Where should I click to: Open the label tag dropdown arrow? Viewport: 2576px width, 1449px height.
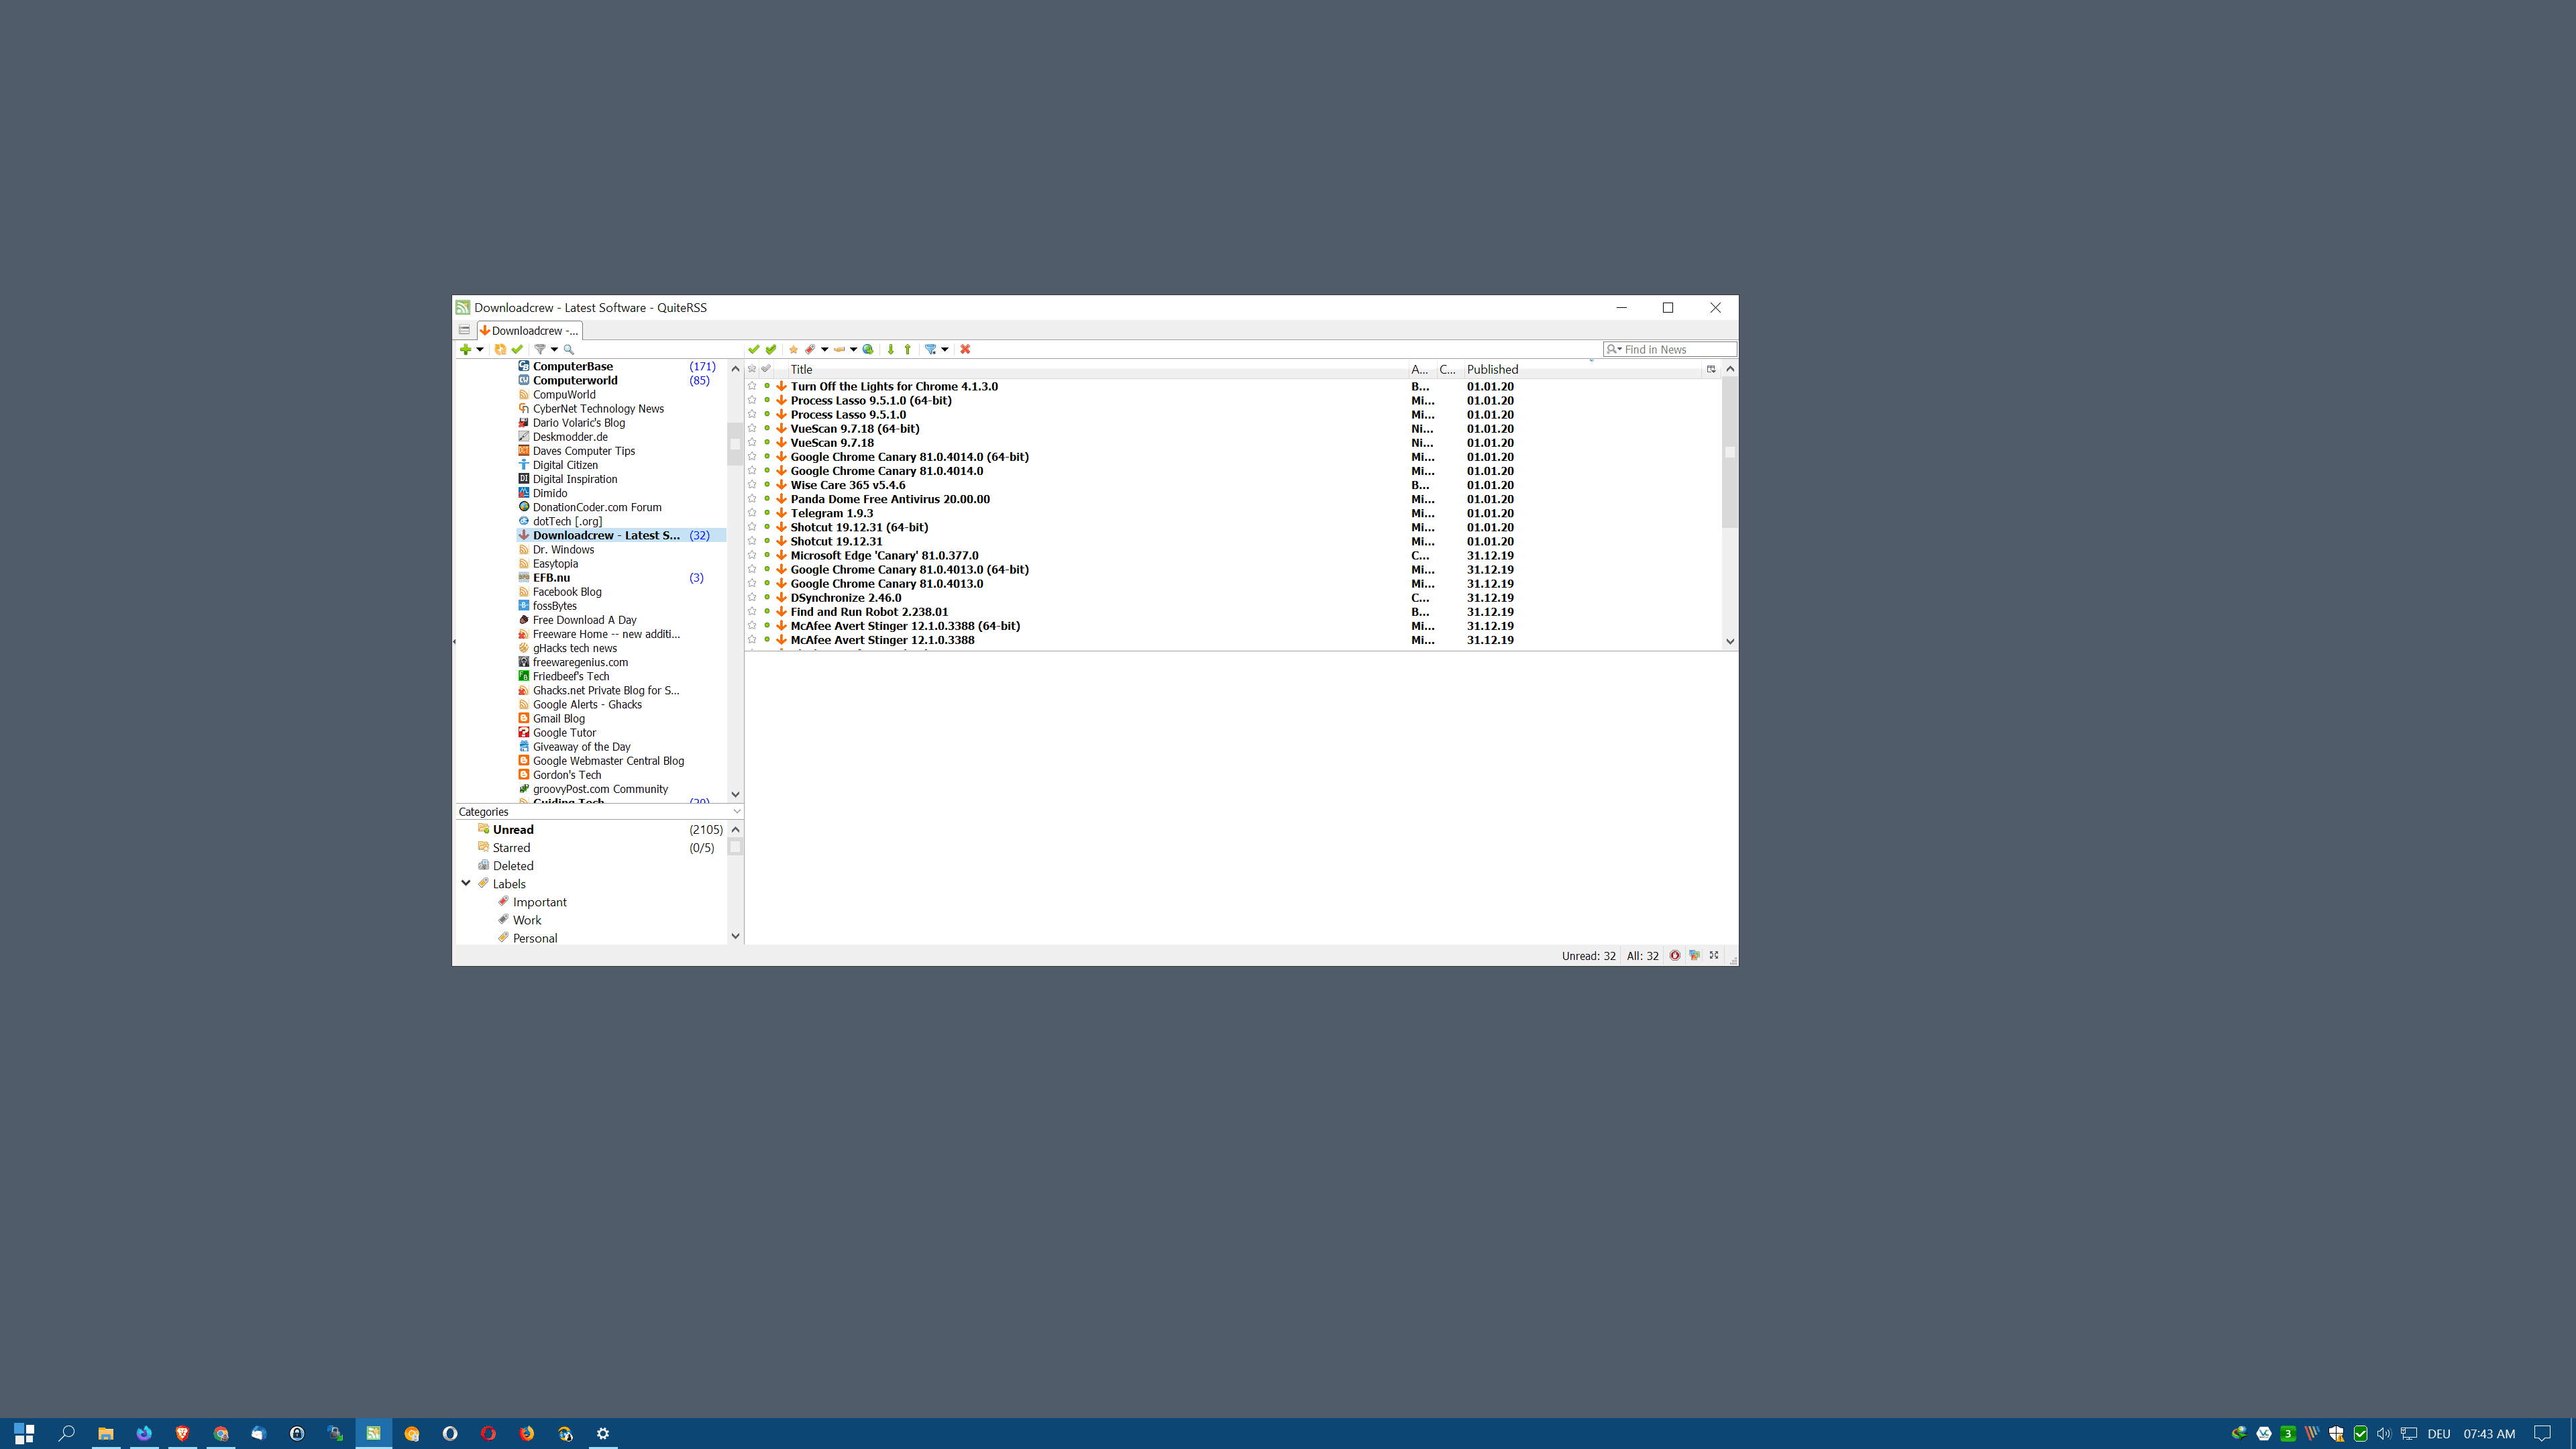tap(825, 349)
